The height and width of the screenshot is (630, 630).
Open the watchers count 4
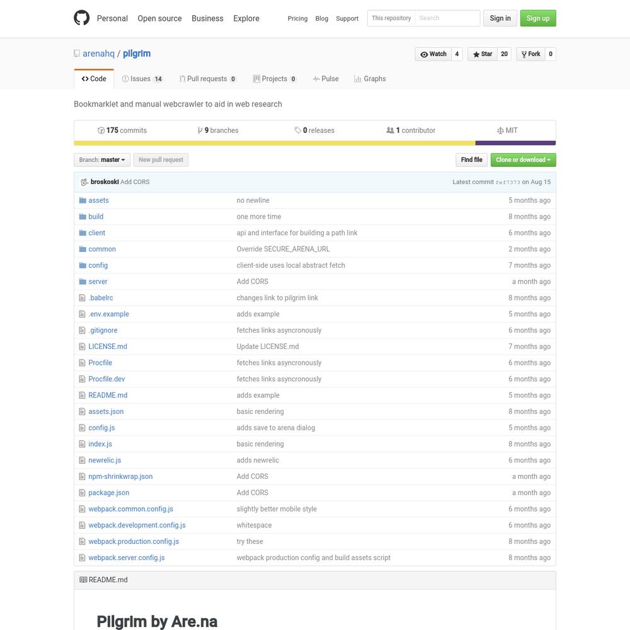coord(457,54)
